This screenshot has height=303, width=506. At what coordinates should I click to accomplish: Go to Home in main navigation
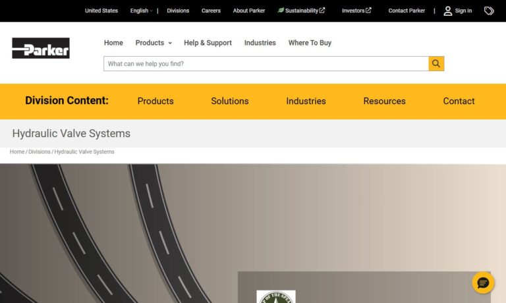pyautogui.click(x=113, y=43)
